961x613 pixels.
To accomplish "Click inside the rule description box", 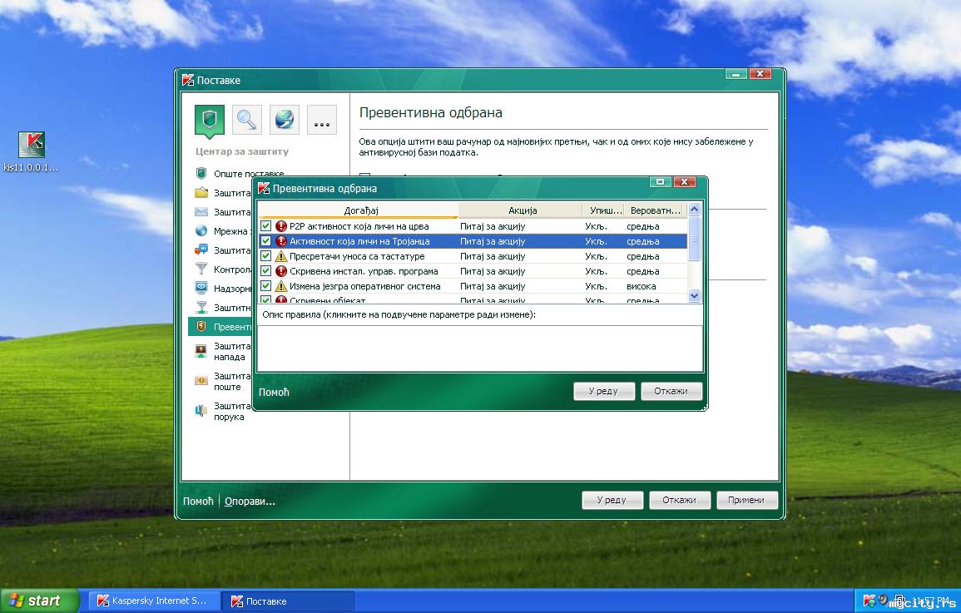I will [480, 348].
